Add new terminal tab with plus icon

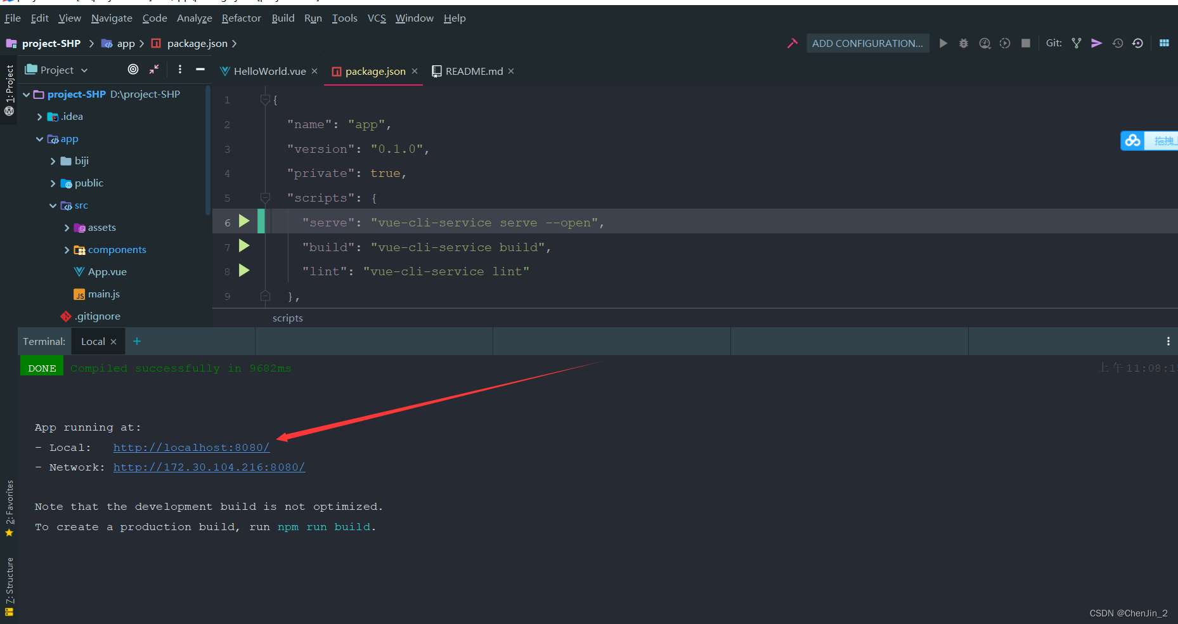(x=137, y=341)
